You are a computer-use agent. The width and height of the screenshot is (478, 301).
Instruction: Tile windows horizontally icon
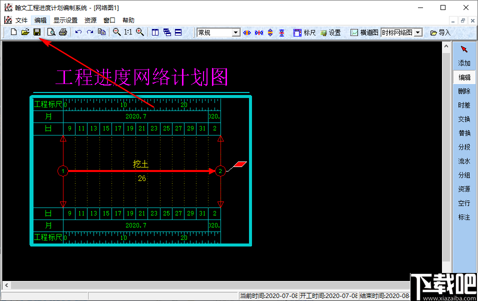coord(178,32)
